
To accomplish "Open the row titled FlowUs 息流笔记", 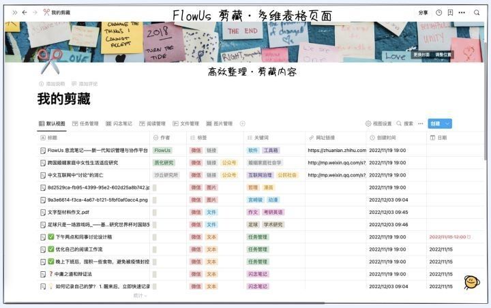I will [x=98, y=150].
